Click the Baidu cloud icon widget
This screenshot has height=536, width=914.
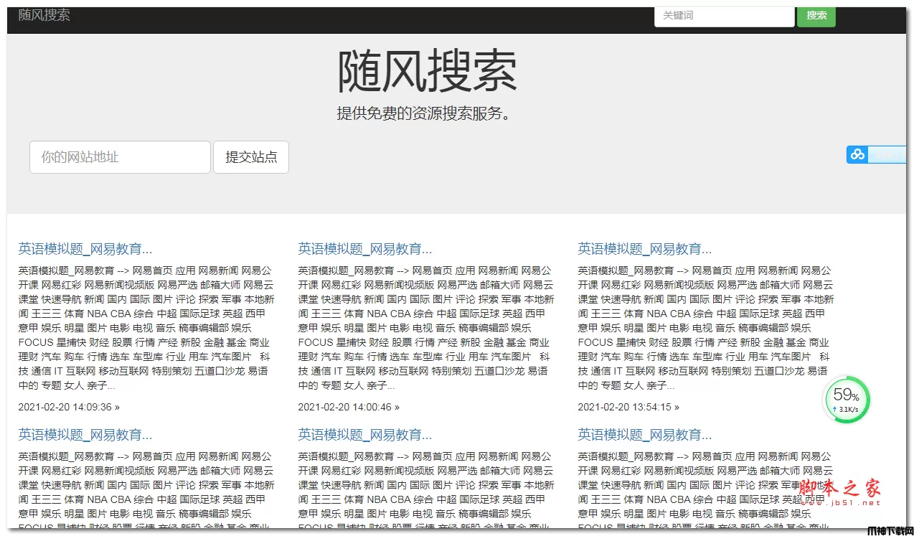(857, 154)
